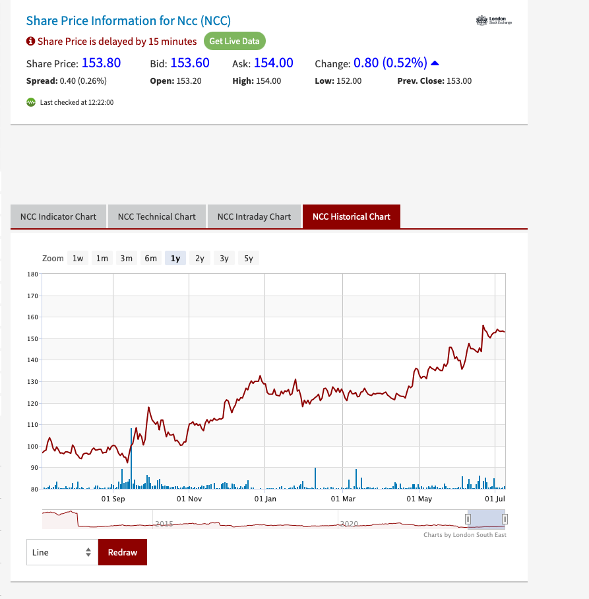Click the Share Price Information for Ncc heading

click(129, 20)
